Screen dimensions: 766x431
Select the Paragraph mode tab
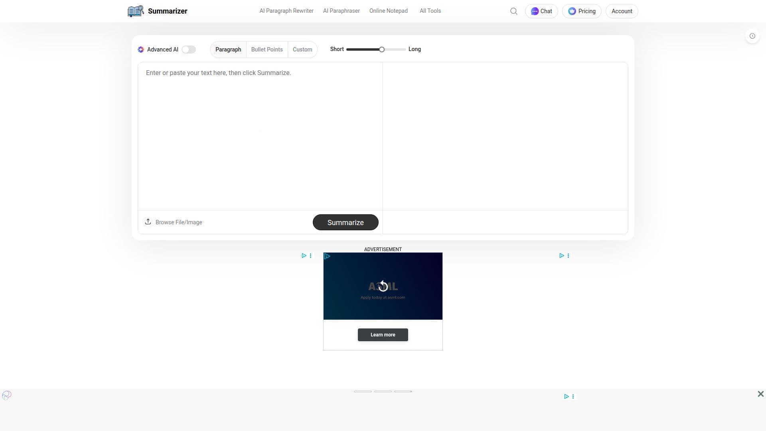pos(228,49)
